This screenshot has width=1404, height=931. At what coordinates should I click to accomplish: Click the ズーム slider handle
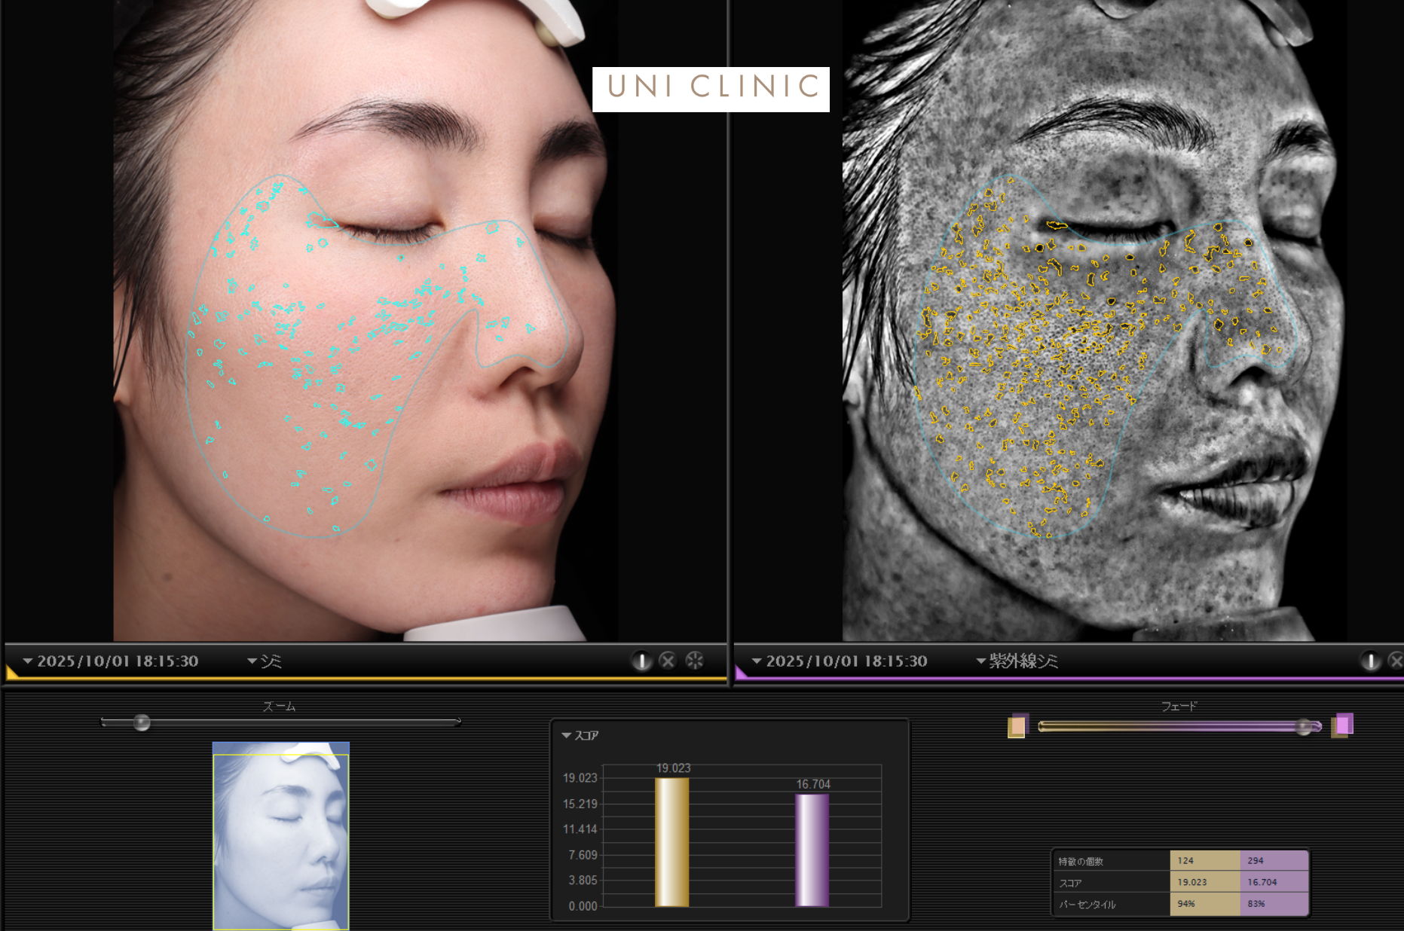click(142, 723)
